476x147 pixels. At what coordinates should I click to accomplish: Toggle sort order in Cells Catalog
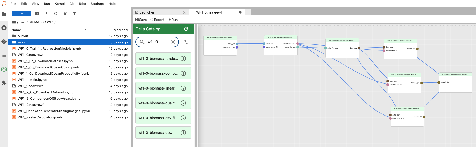pyautogui.click(x=186, y=42)
